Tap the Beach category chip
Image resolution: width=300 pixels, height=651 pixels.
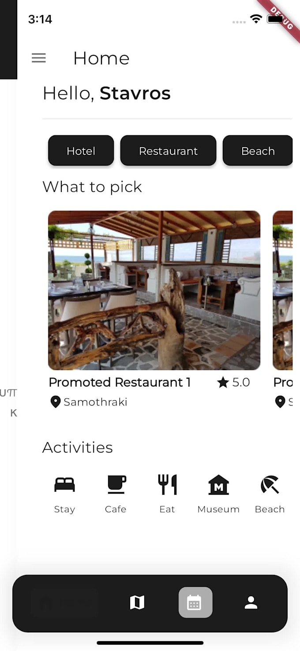258,151
